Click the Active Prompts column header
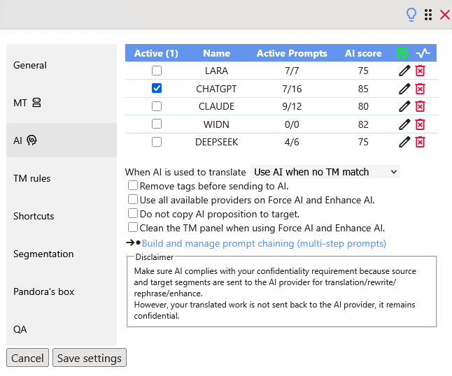The image size is (452, 376). 292,53
